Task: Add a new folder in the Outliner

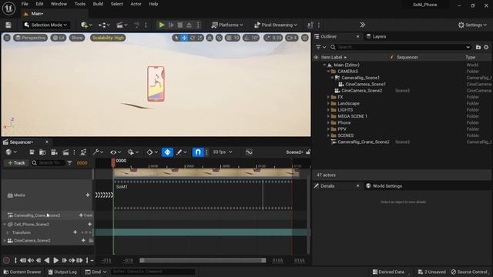Action: pyautogui.click(x=478, y=47)
